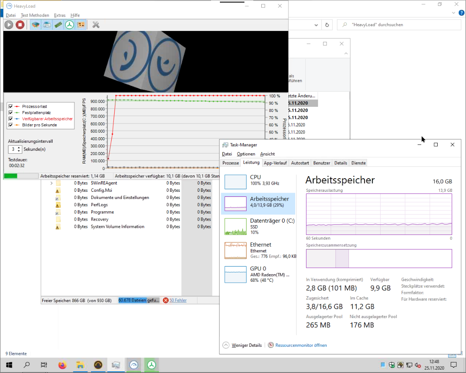Toggle the disk write test icon
The width and height of the screenshot is (466, 373).
pos(47,25)
